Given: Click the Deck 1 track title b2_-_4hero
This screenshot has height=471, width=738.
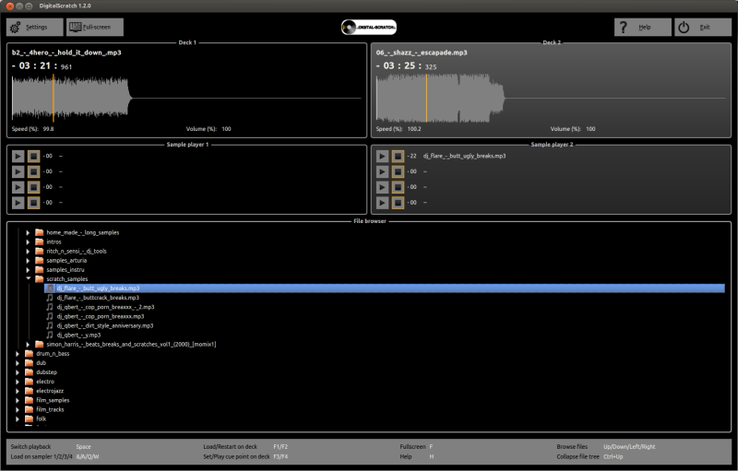Looking at the screenshot, I should (x=66, y=53).
